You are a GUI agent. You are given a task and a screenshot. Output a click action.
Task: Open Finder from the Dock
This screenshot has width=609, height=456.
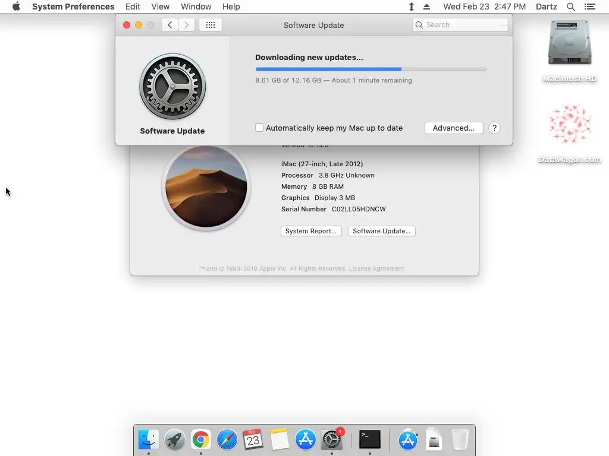(148, 439)
